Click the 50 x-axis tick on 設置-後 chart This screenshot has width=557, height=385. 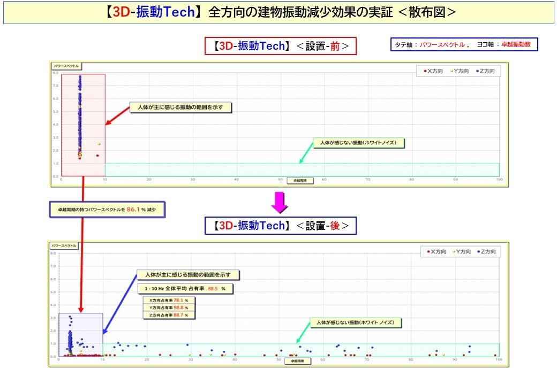(278, 359)
